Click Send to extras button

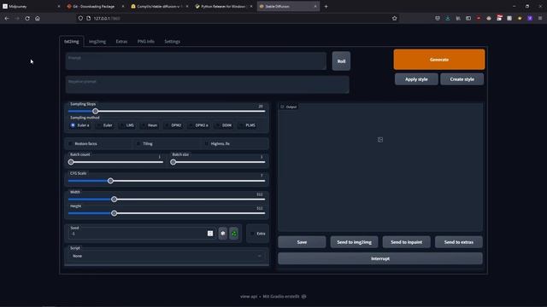pyautogui.click(x=459, y=242)
